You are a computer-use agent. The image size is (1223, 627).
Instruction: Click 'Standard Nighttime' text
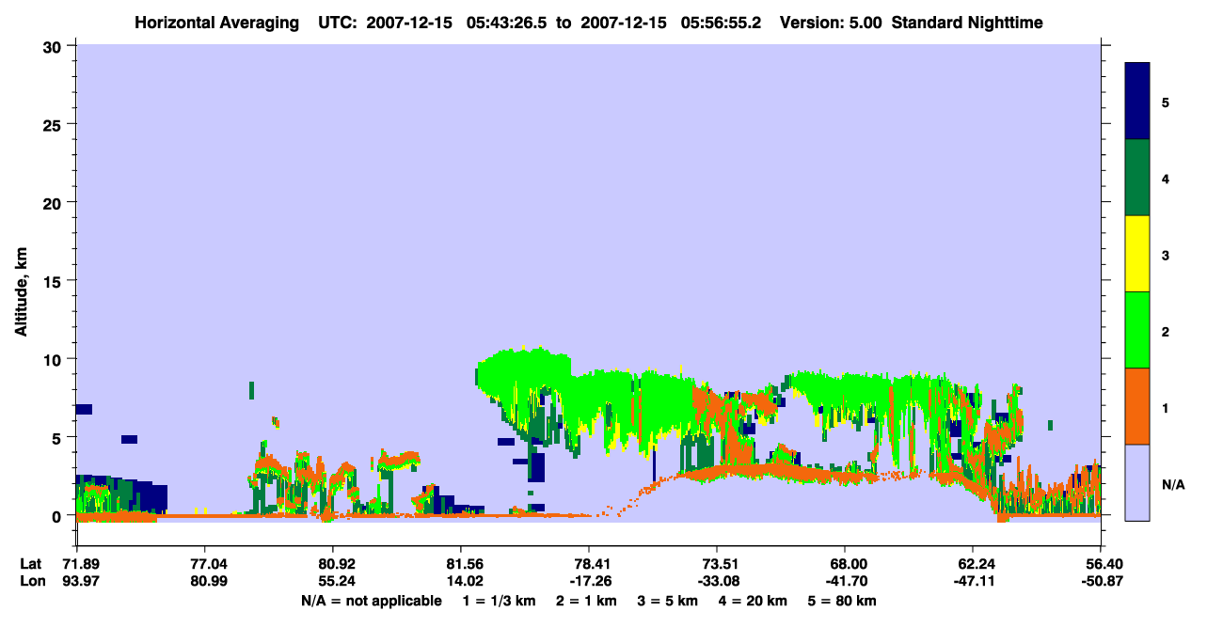point(967,22)
